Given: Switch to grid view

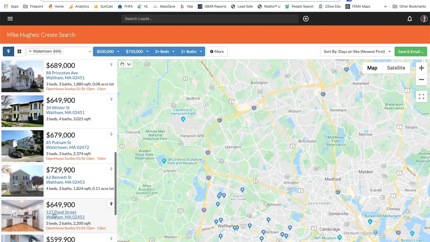Looking at the screenshot, I should (x=19, y=51).
